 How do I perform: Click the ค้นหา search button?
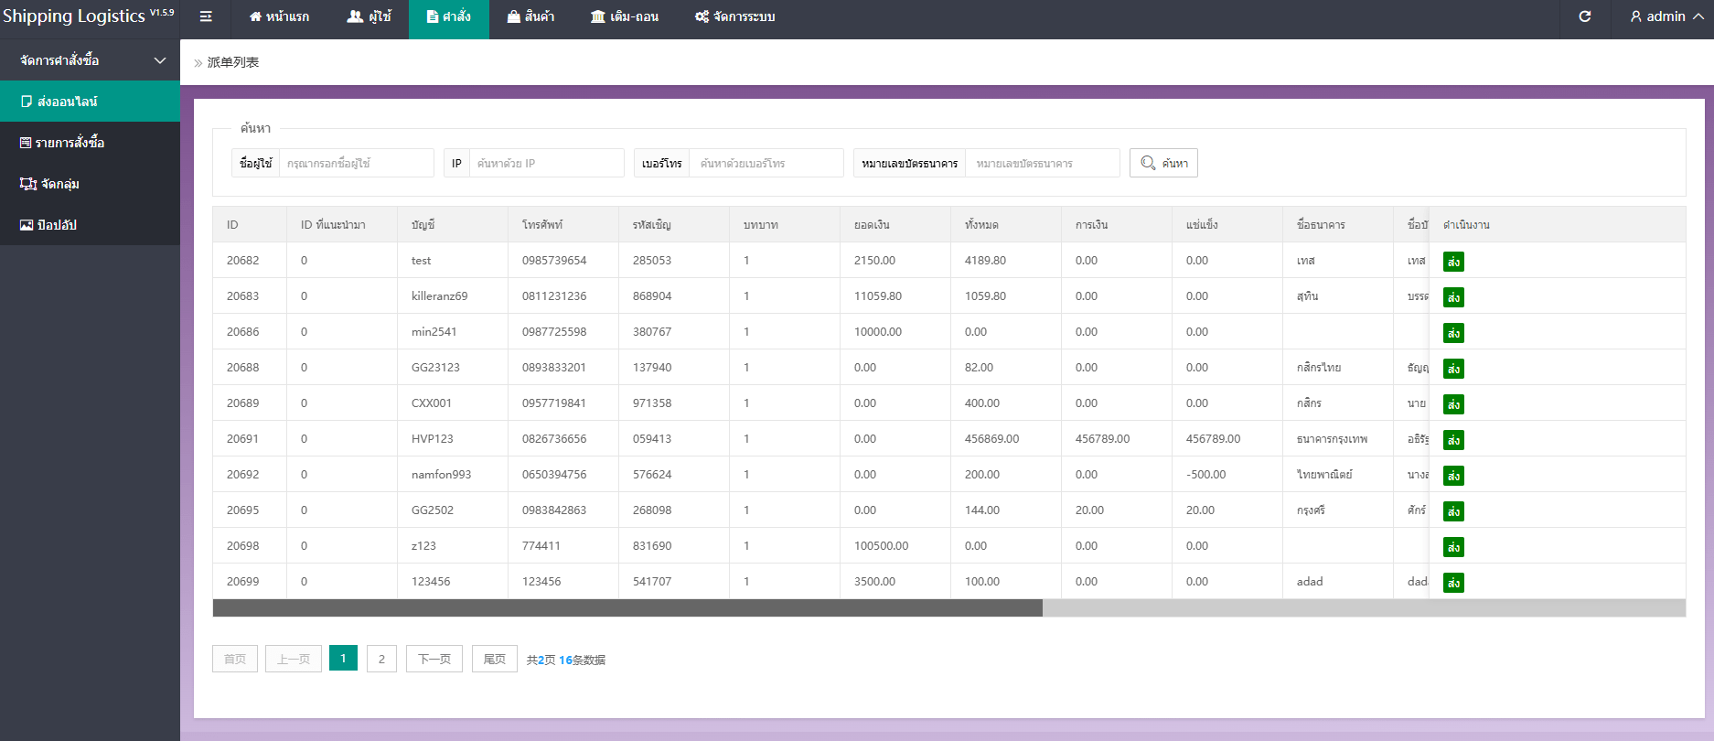click(x=1163, y=164)
